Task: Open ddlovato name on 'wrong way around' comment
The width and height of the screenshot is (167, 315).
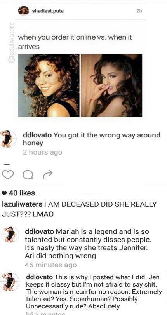Action: [37, 136]
